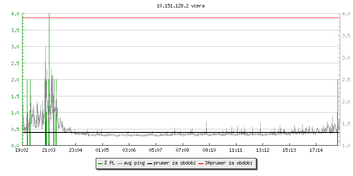Click the chart title 10.151.128.2 vcera
Image resolution: width=353 pixels, height=176 pixels.
[x=180, y=6]
